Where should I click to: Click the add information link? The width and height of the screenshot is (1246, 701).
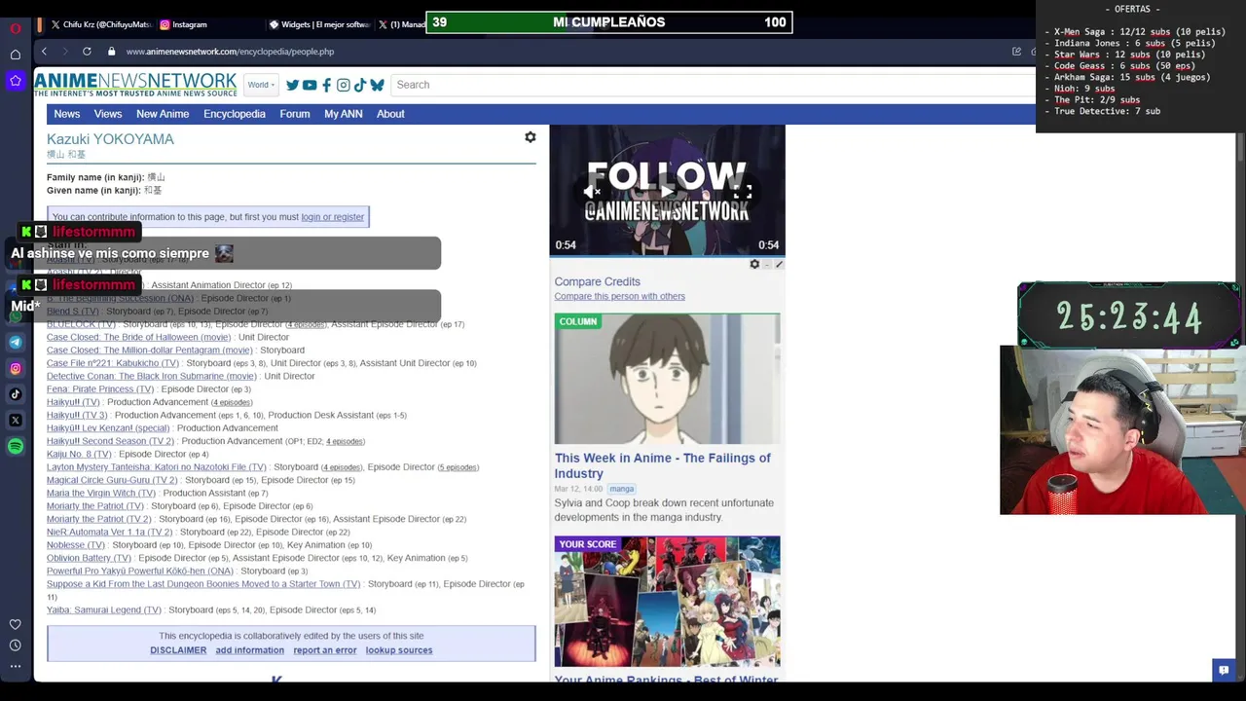(250, 650)
